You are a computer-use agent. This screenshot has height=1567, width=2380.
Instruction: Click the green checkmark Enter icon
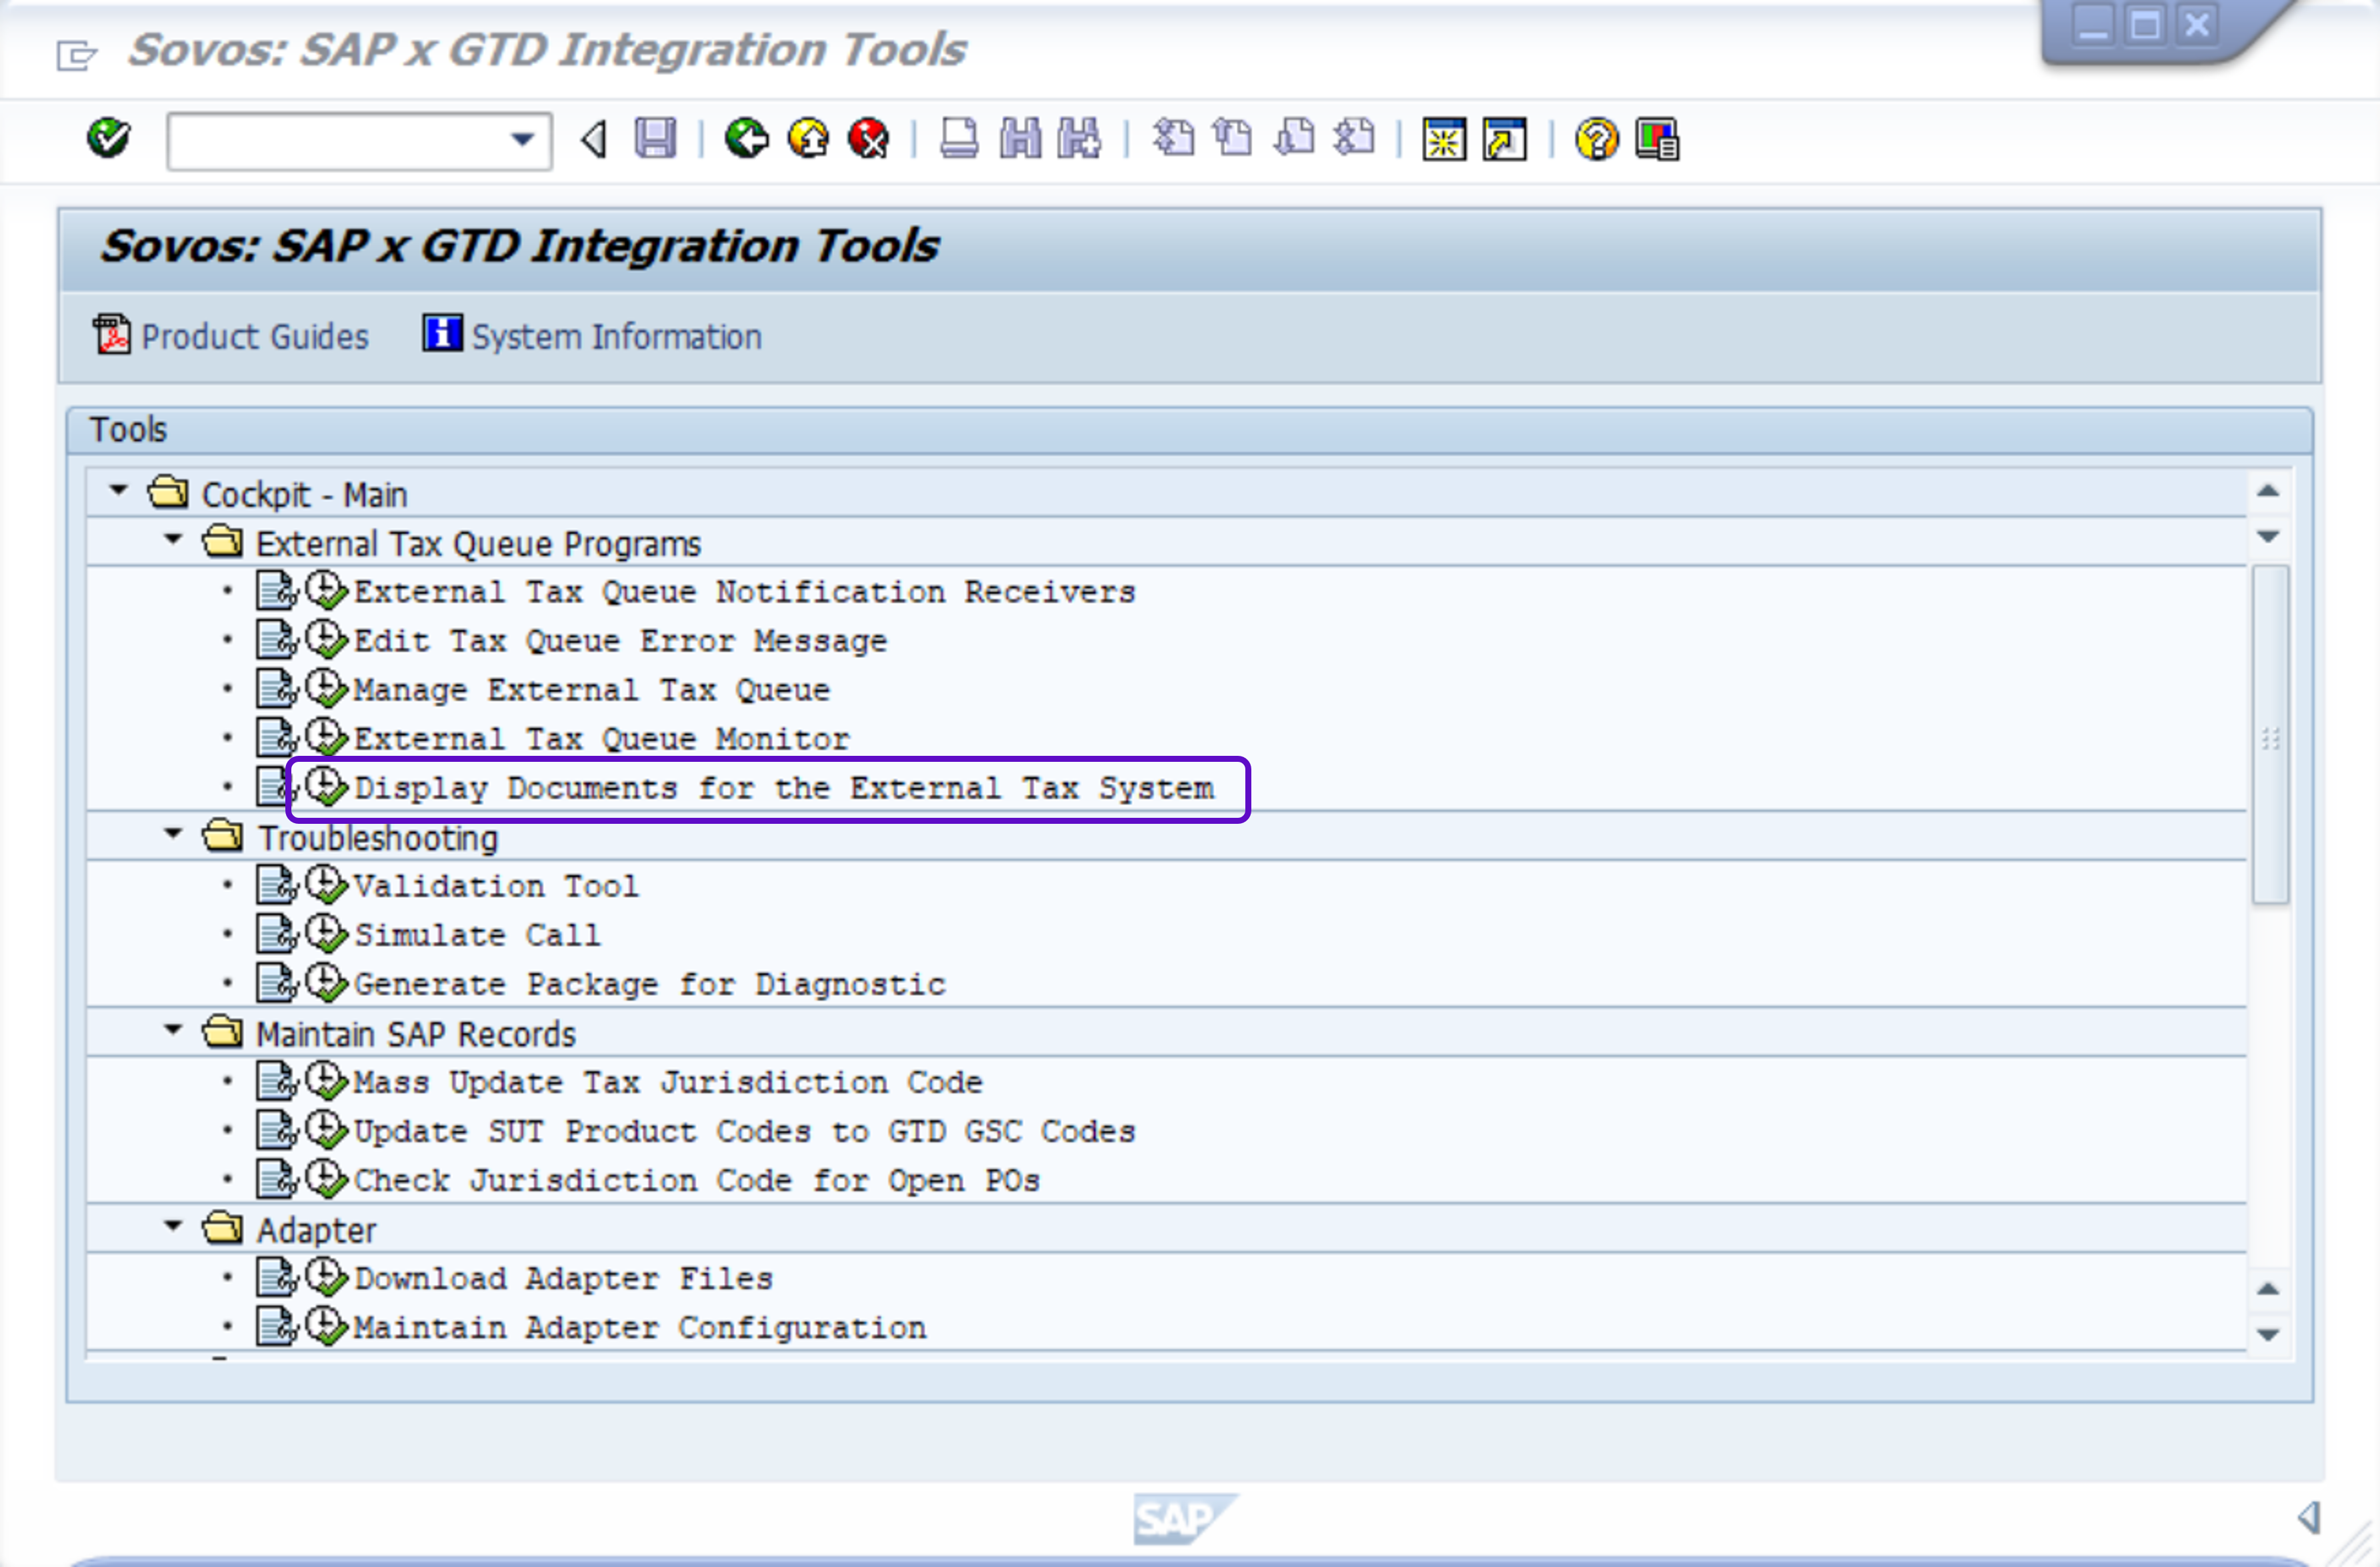[x=108, y=138]
